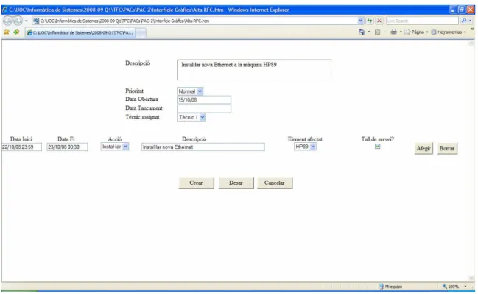Click the Internet Explorer title bar icon
This screenshot has height=294, width=478.
pyautogui.click(x=5, y=10)
